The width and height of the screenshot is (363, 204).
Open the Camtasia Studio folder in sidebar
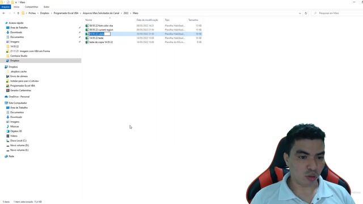tap(19, 56)
